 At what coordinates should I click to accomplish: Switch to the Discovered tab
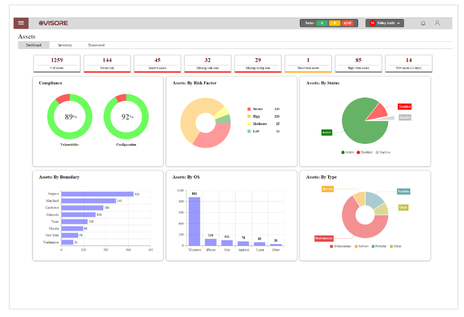tap(96, 45)
